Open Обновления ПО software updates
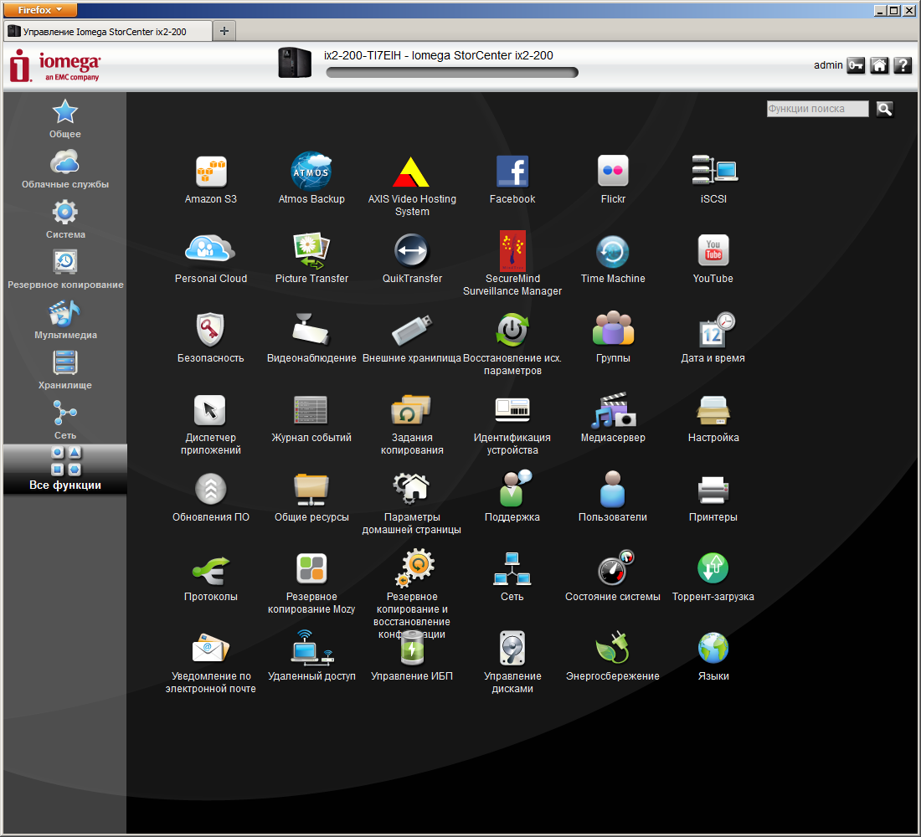Image resolution: width=921 pixels, height=837 pixels. 210,489
